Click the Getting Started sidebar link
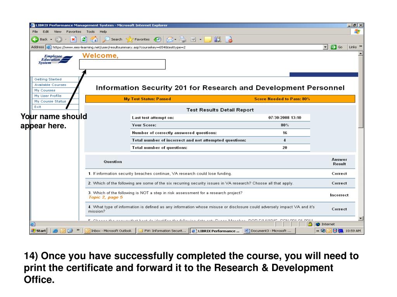The image size is (397, 297). (x=48, y=79)
